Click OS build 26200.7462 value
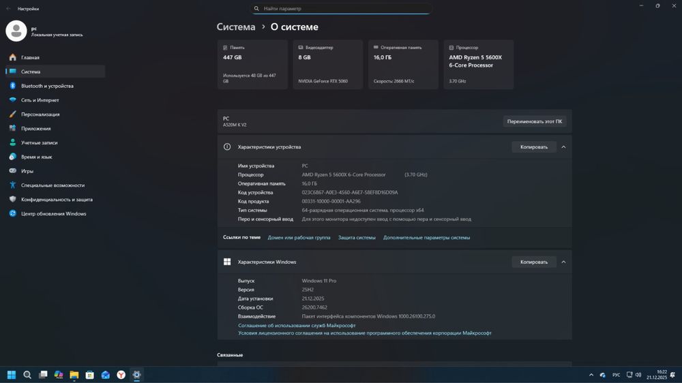 [314, 307]
